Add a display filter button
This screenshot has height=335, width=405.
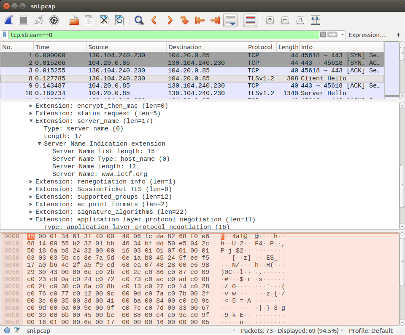point(399,35)
